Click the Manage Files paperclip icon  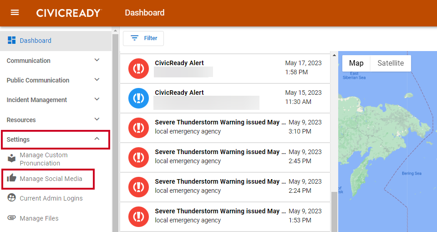pyautogui.click(x=11, y=217)
